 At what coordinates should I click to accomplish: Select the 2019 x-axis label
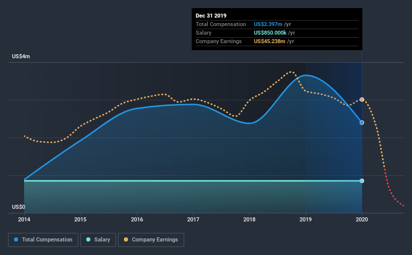(x=306, y=219)
